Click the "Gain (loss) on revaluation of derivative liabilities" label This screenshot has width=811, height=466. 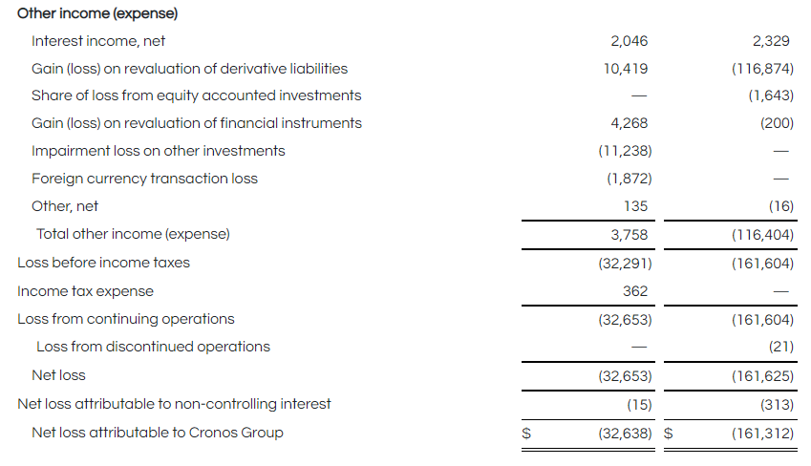tap(189, 69)
